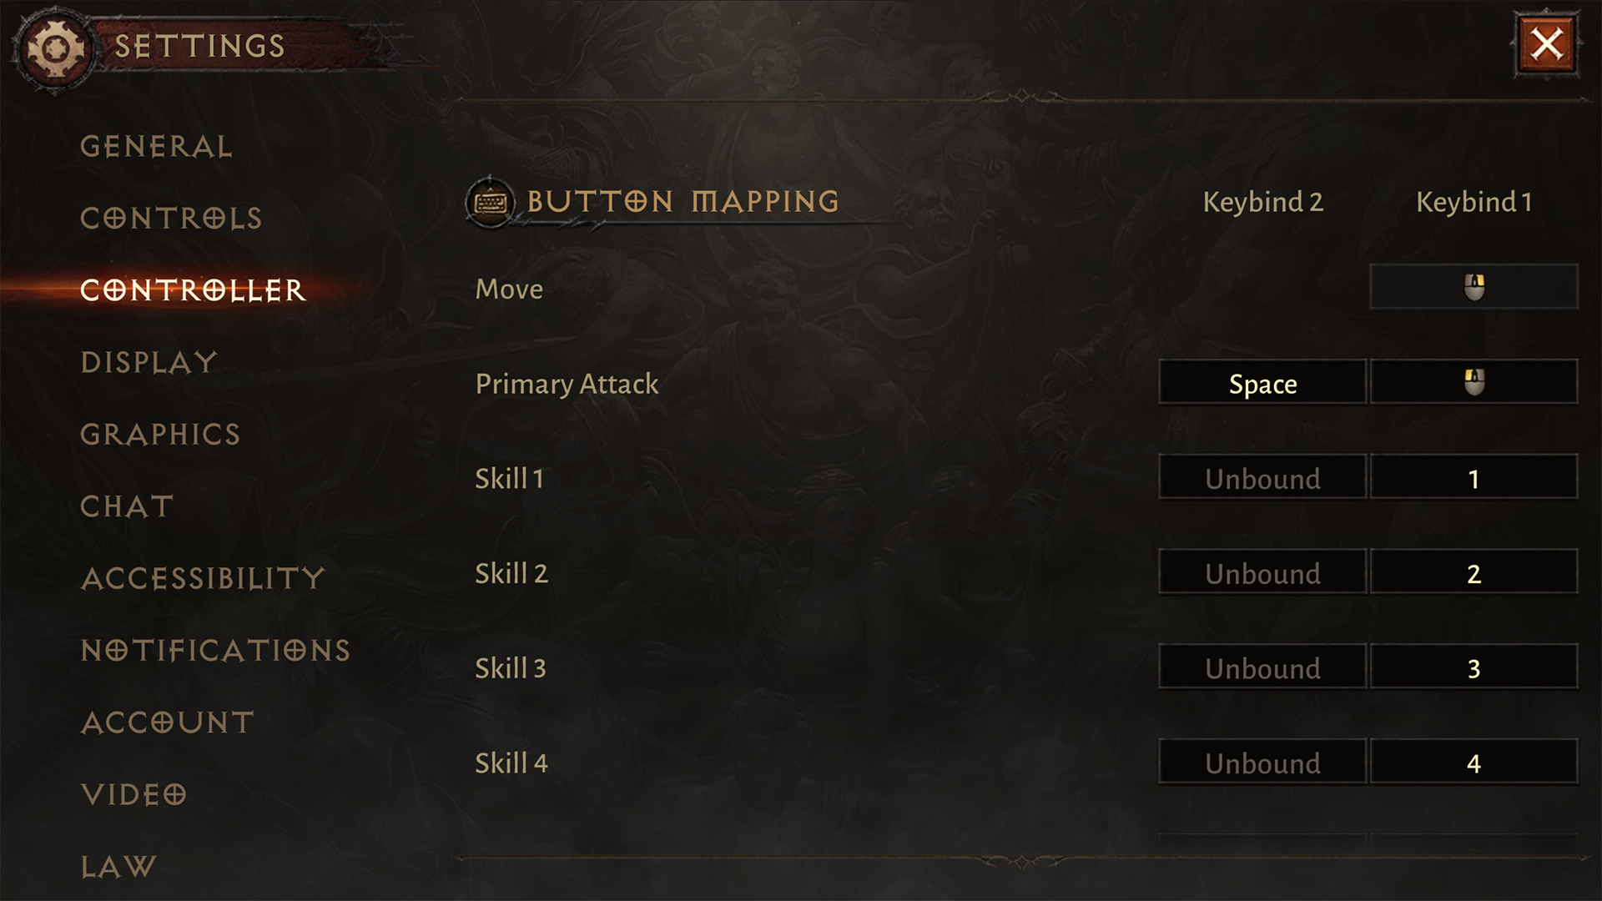Click the Settings gear icon
The height and width of the screenshot is (901, 1602).
click(x=52, y=44)
